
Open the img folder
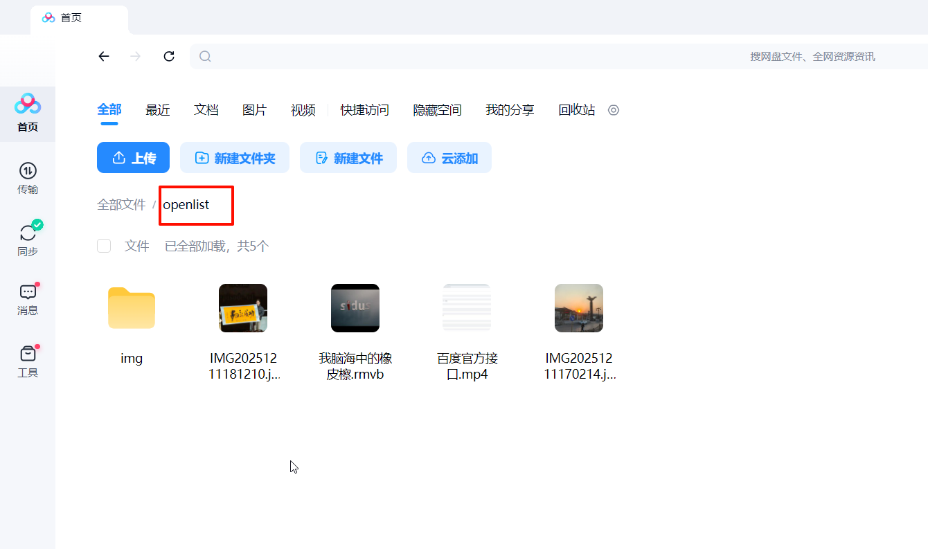coord(132,309)
